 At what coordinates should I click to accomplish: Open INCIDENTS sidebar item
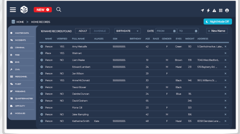pyautogui.click(x=22, y=40)
